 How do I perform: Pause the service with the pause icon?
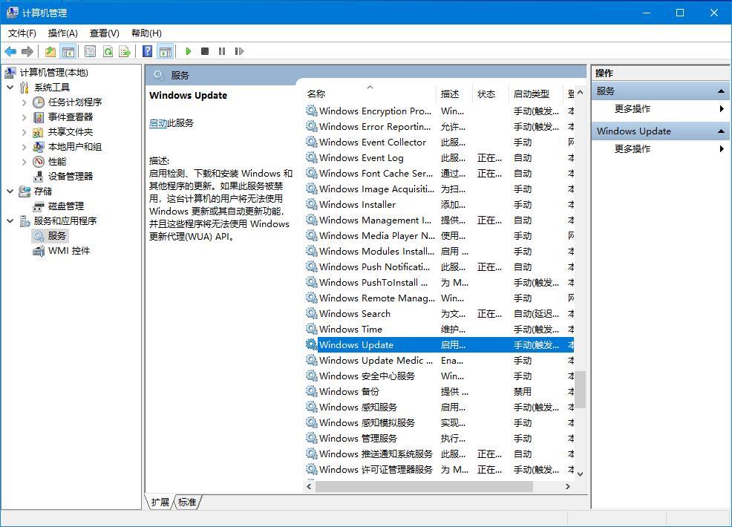[x=222, y=51]
